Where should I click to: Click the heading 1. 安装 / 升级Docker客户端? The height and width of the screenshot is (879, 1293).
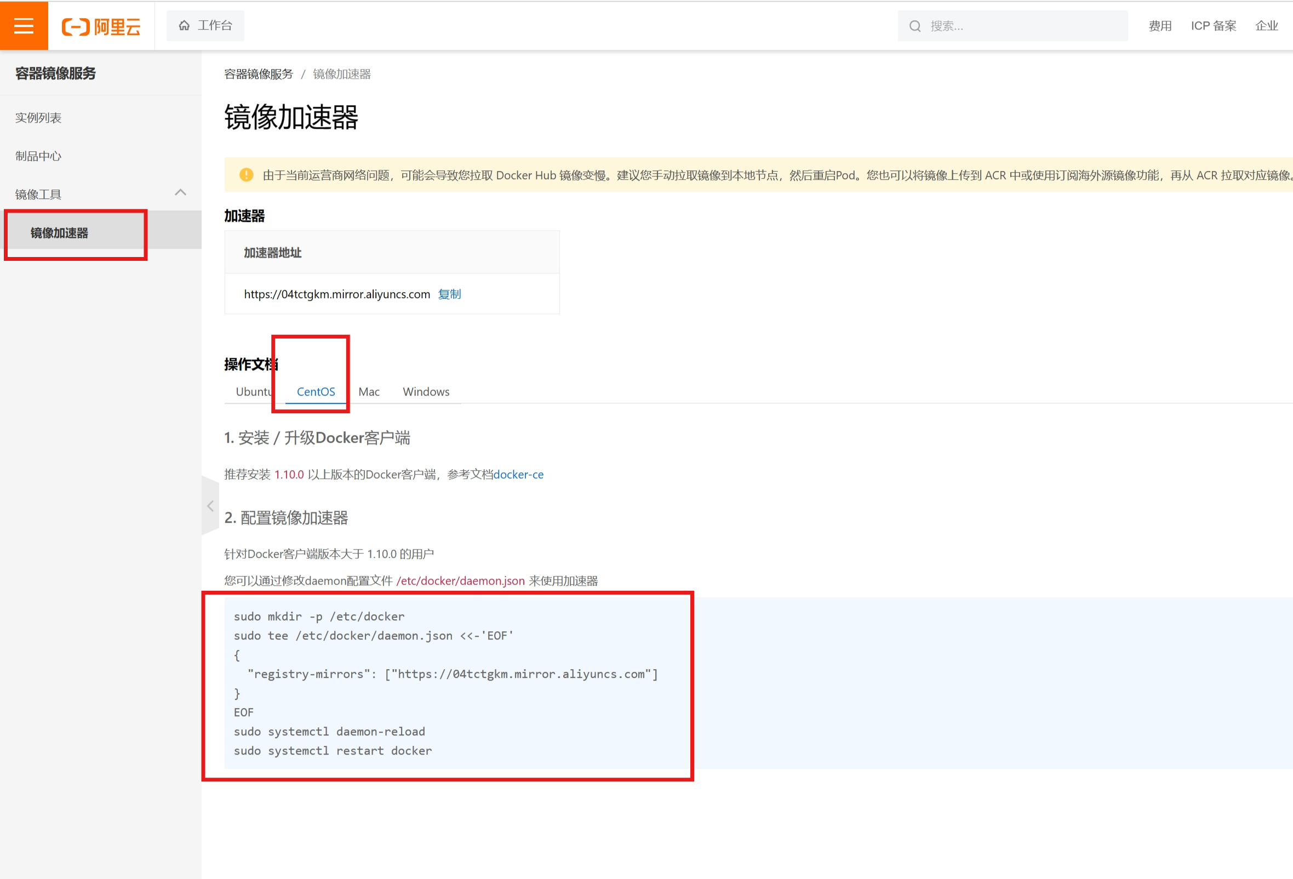(x=317, y=438)
